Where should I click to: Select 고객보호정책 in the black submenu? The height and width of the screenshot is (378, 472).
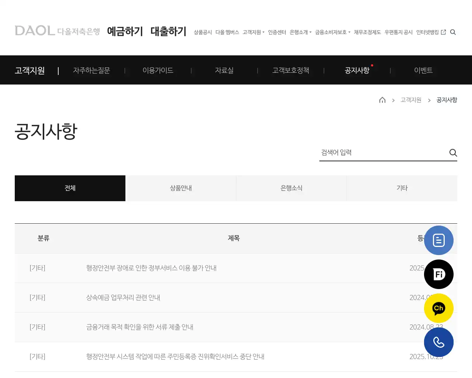click(291, 70)
